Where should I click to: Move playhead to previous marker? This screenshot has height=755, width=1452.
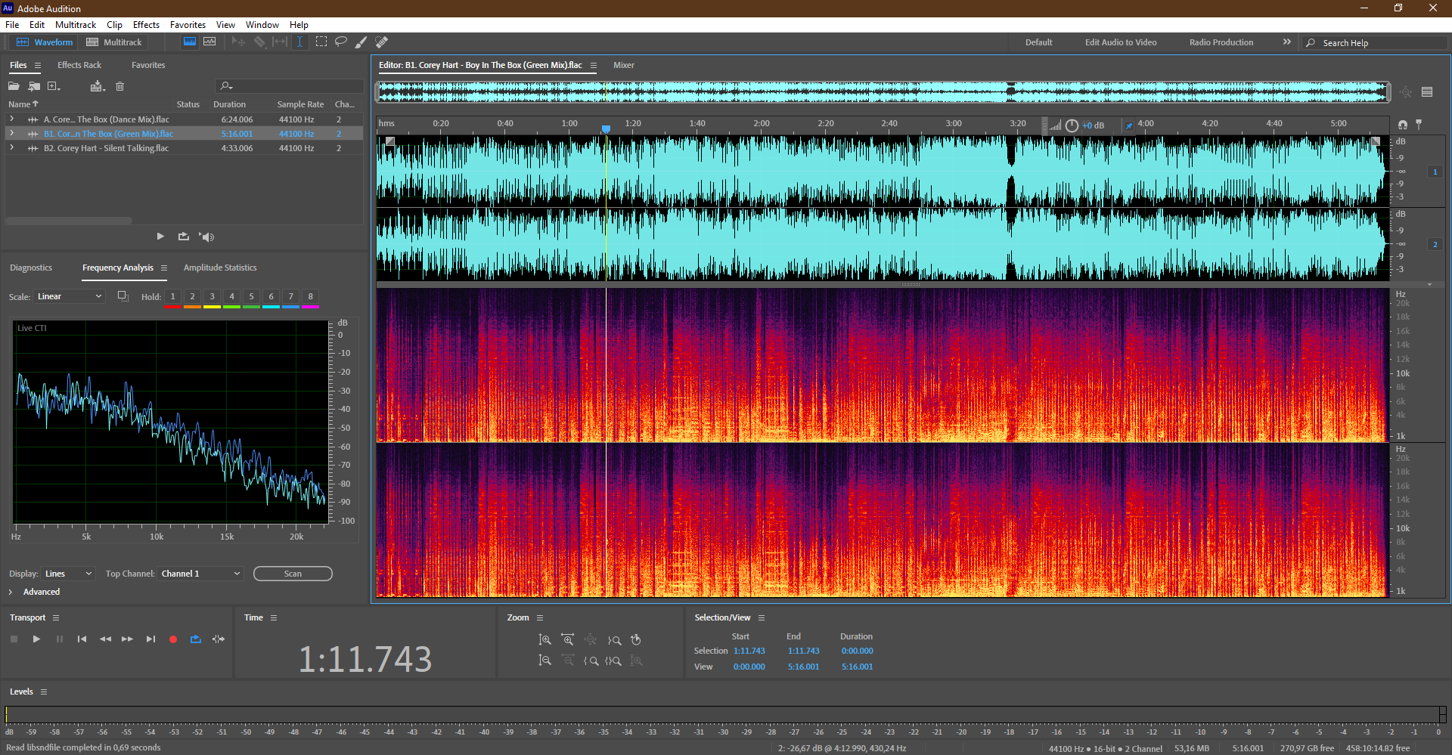pos(82,639)
